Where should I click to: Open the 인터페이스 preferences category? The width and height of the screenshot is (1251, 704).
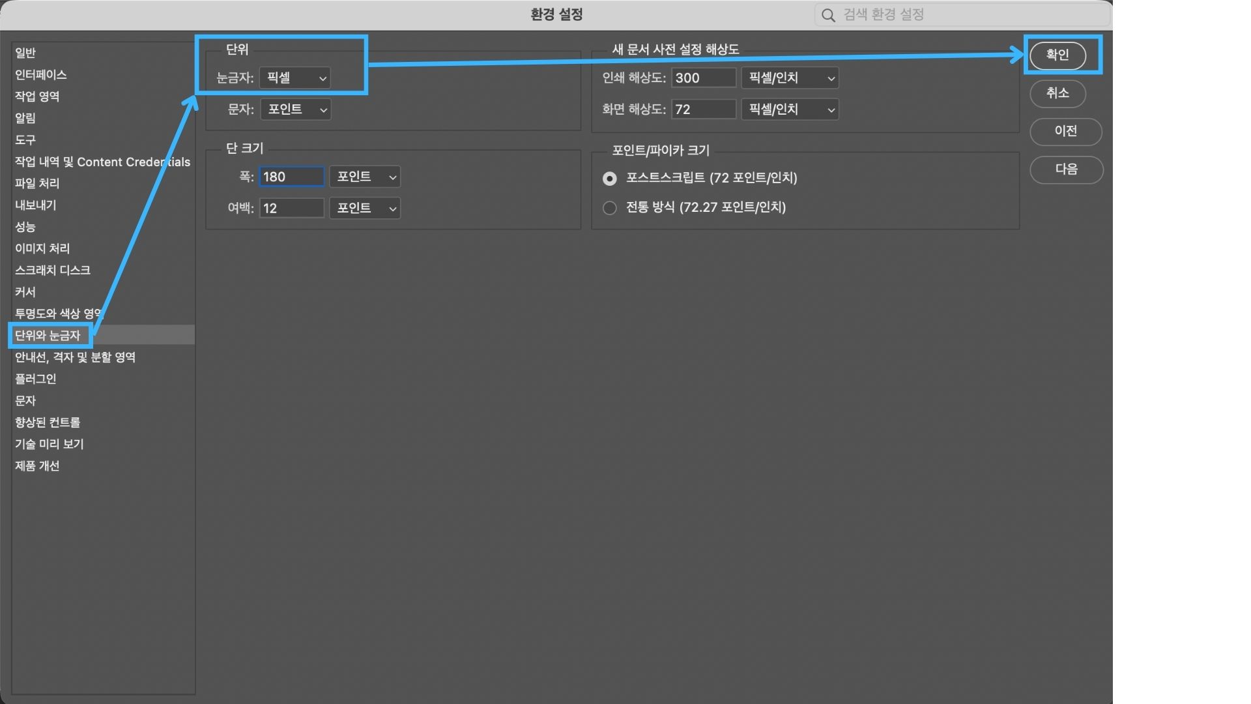point(103,74)
